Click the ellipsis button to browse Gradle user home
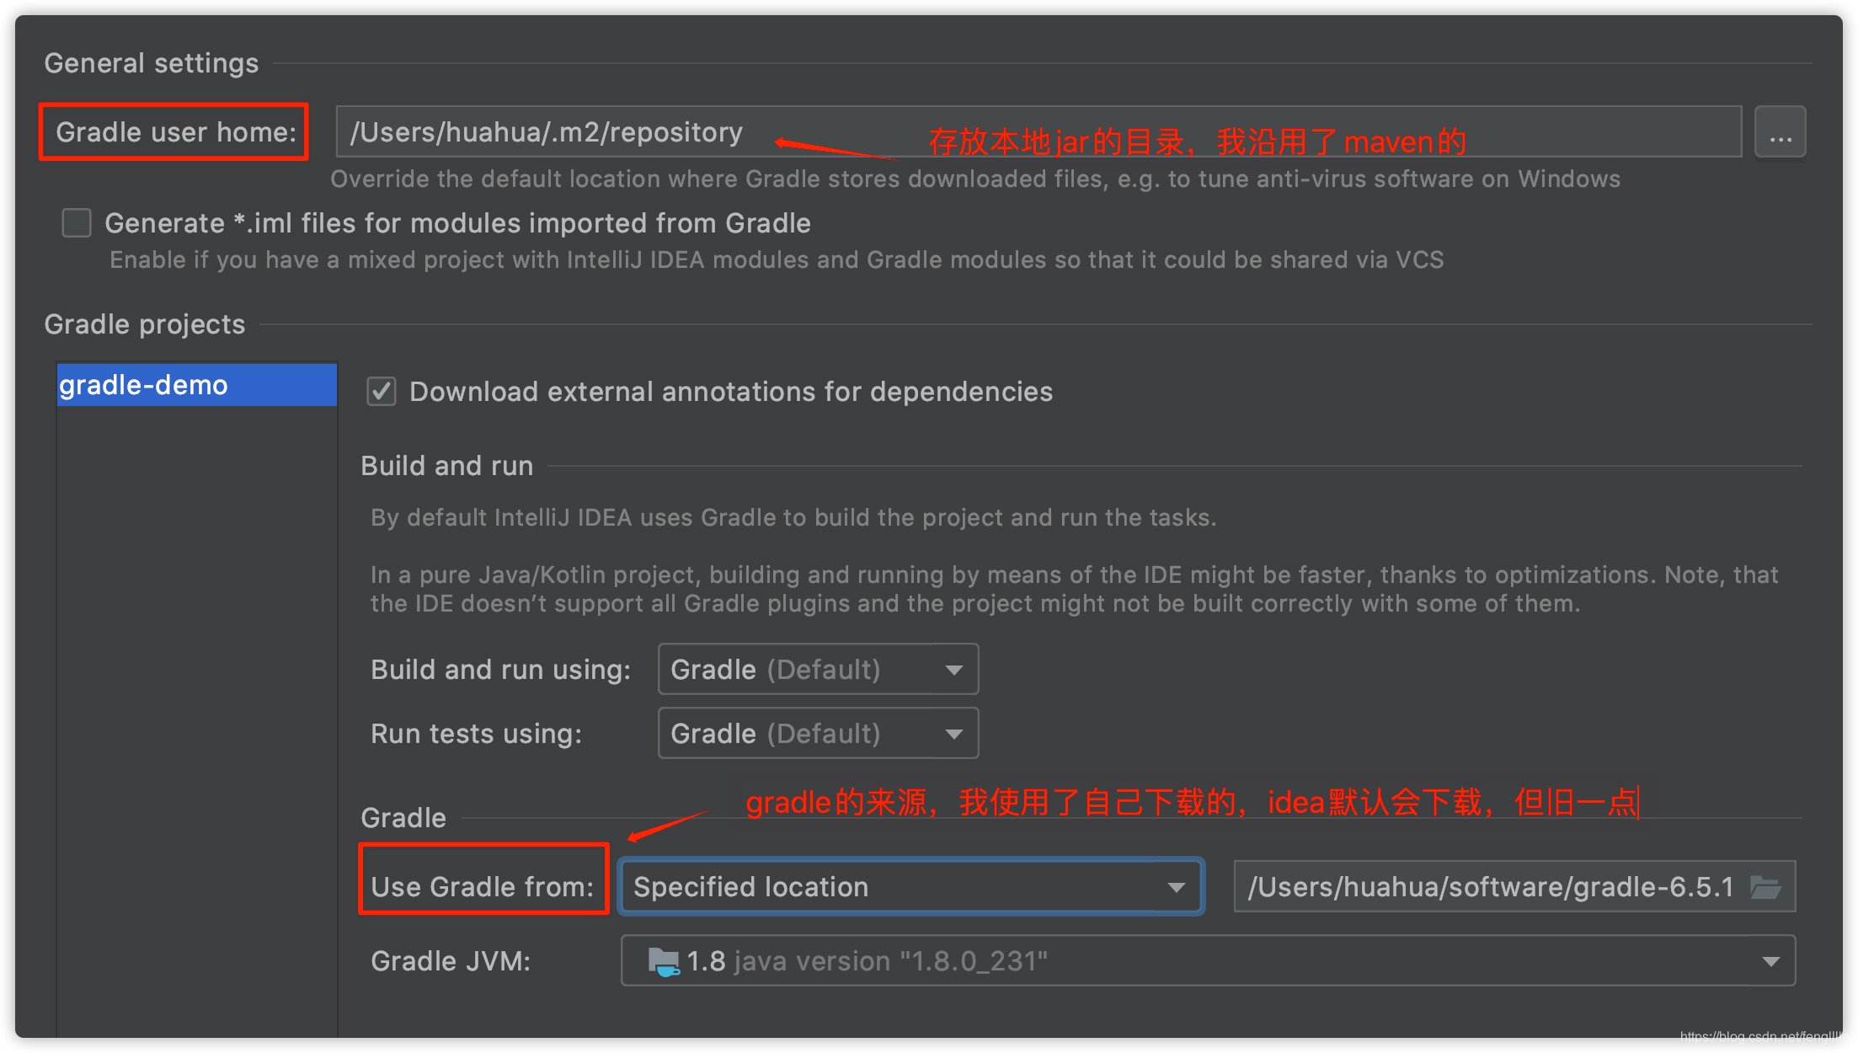Image resolution: width=1858 pixels, height=1053 pixels. tap(1781, 131)
